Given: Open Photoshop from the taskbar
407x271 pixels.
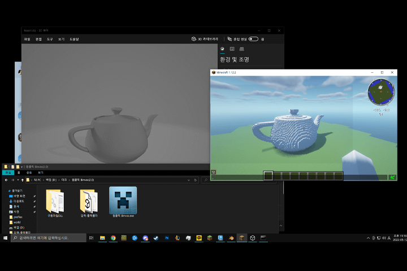Looking at the screenshot, I should [x=167, y=238].
